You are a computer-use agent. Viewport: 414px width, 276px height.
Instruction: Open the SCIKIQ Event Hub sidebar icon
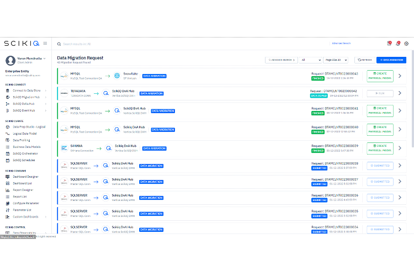(8, 110)
